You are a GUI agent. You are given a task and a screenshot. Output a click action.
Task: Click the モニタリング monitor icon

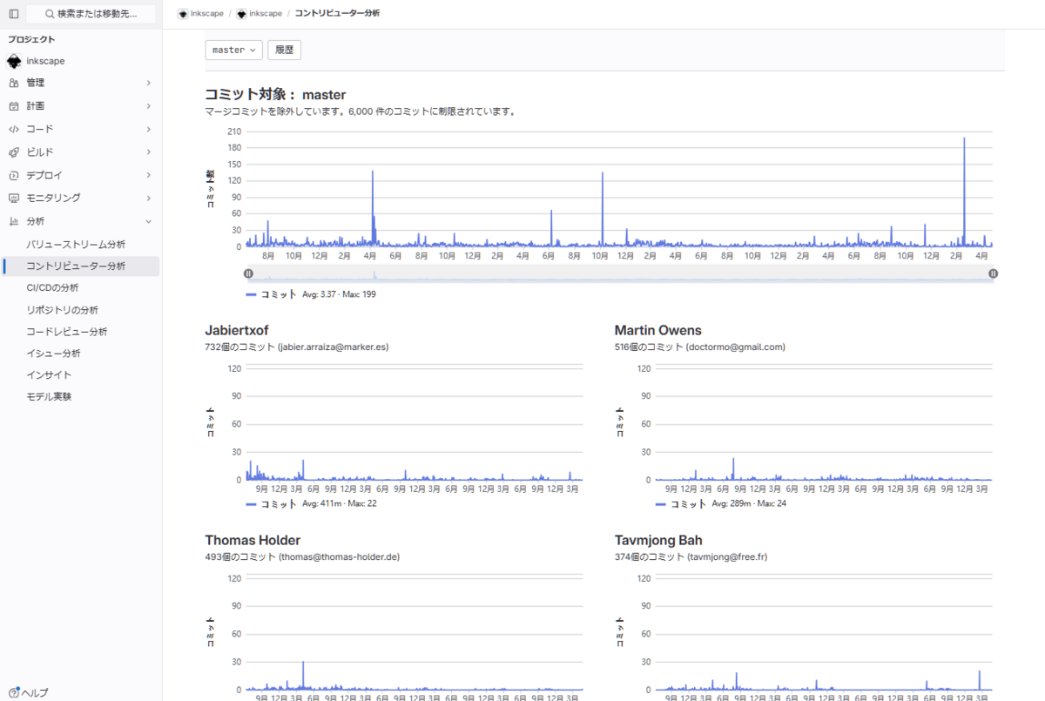point(13,199)
